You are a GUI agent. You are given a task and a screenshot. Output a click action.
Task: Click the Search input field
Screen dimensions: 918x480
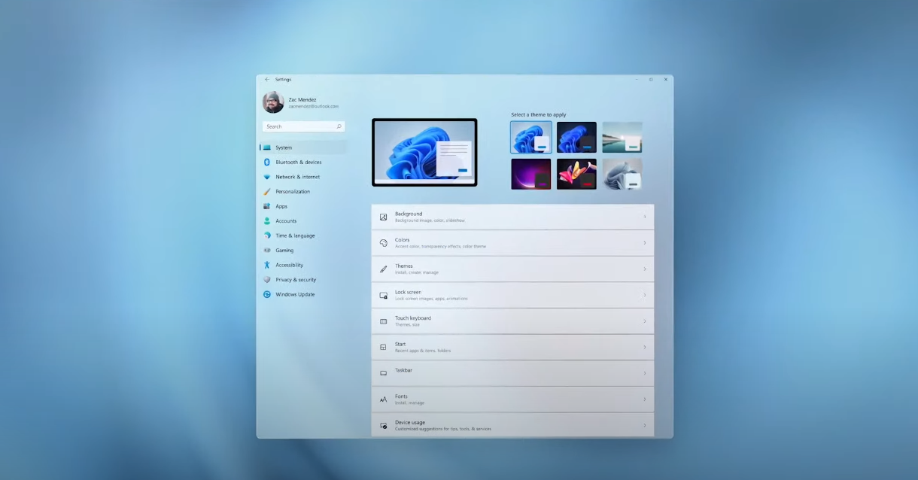click(304, 126)
